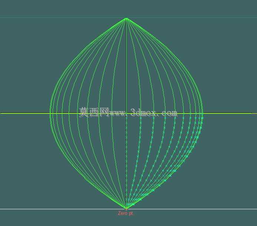Screen dimensions: 257x226
Task: Select the yellow horizontal waterline
Action: point(128,113)
